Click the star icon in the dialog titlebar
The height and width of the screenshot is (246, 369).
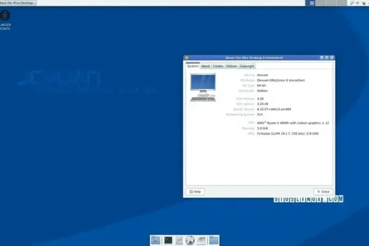point(186,58)
